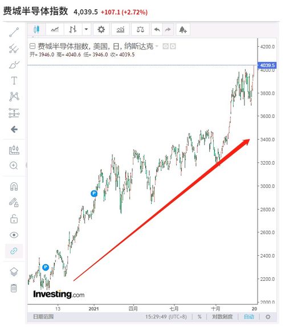Click the 4200.0 price axis label
The height and width of the screenshot is (327, 285).
click(267, 47)
